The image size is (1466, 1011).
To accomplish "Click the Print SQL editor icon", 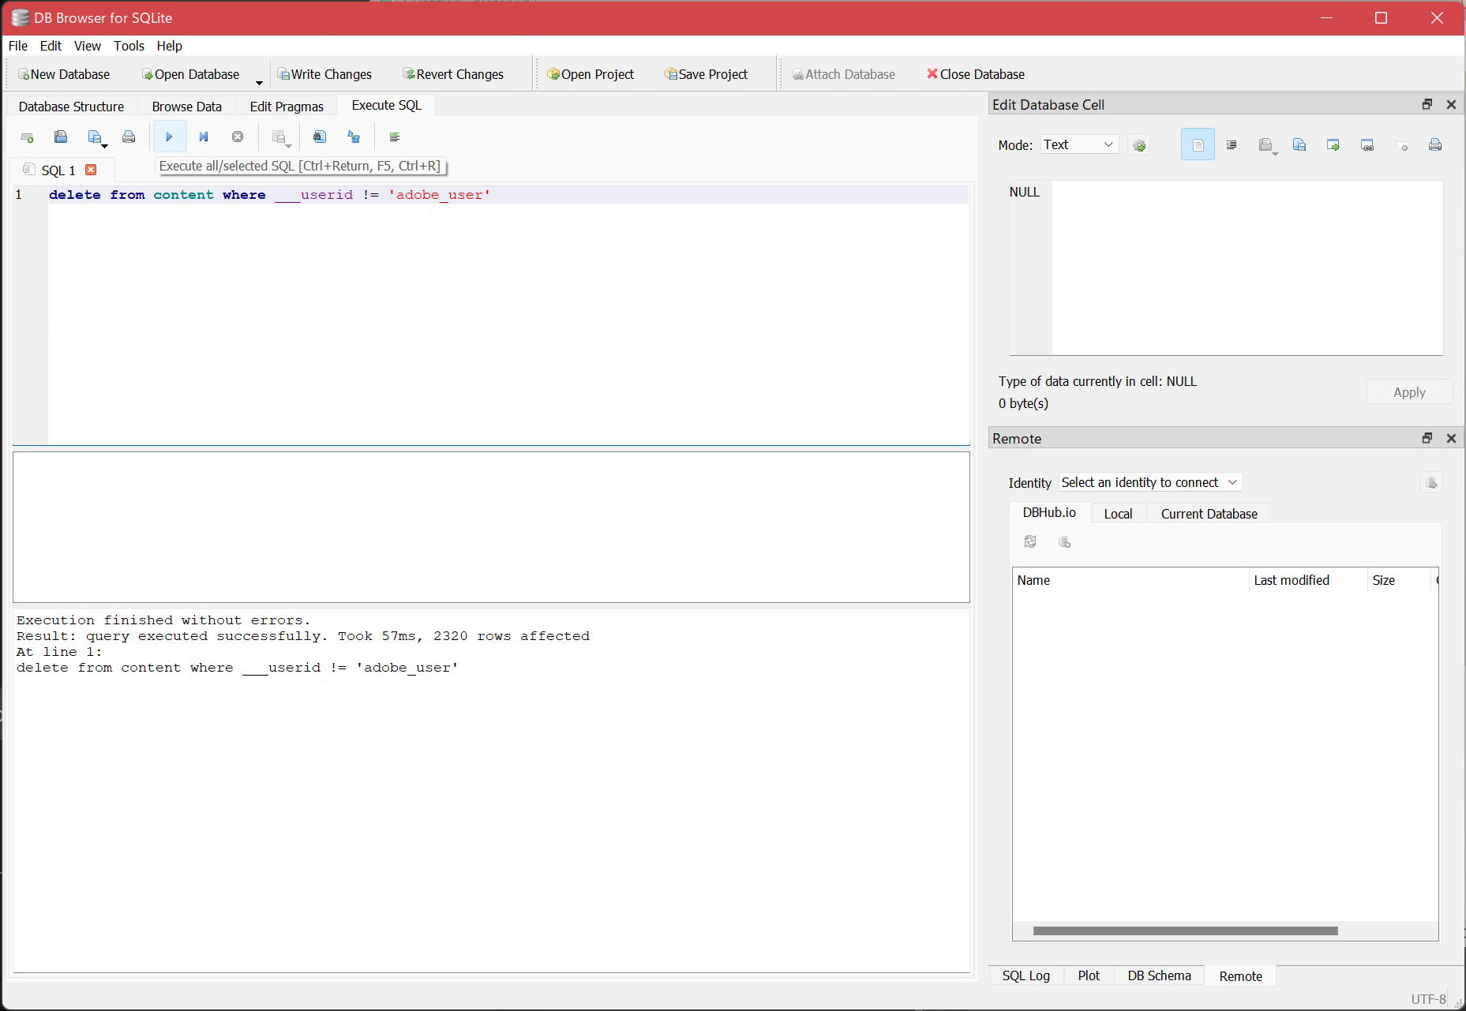I will 129,137.
